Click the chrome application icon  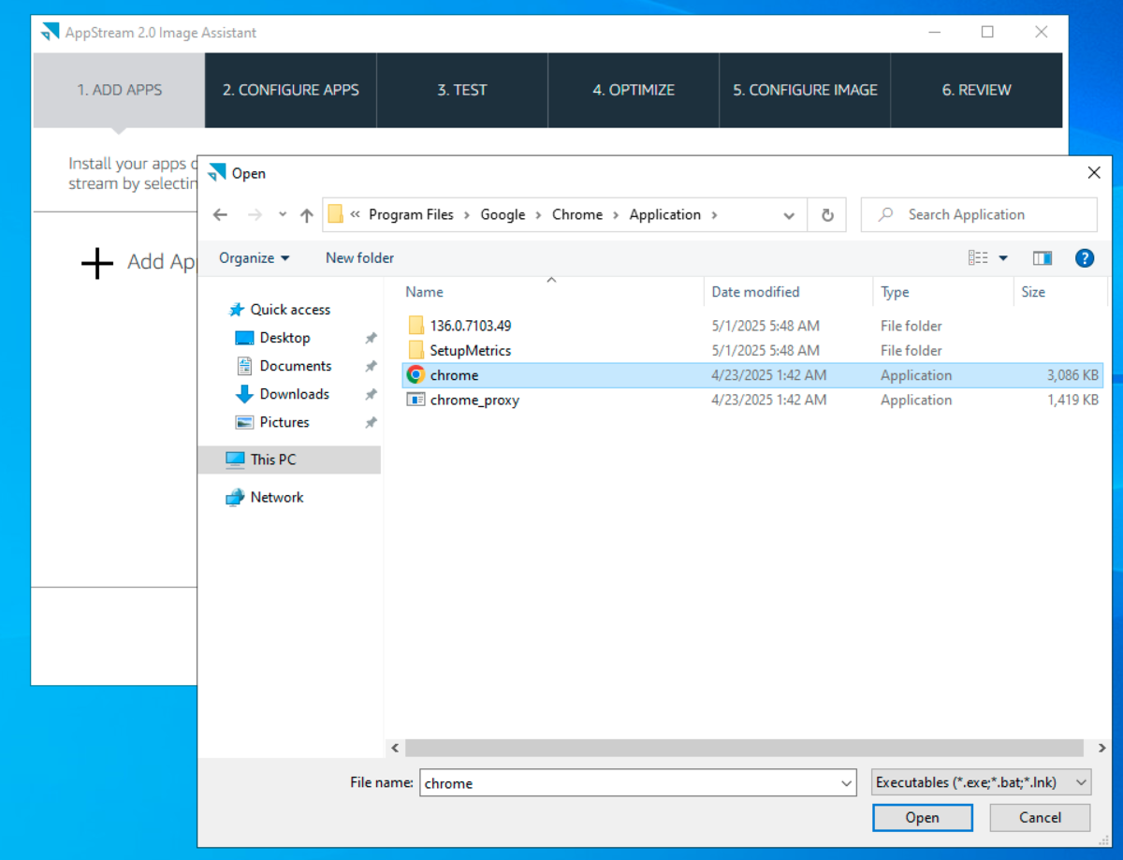(416, 375)
